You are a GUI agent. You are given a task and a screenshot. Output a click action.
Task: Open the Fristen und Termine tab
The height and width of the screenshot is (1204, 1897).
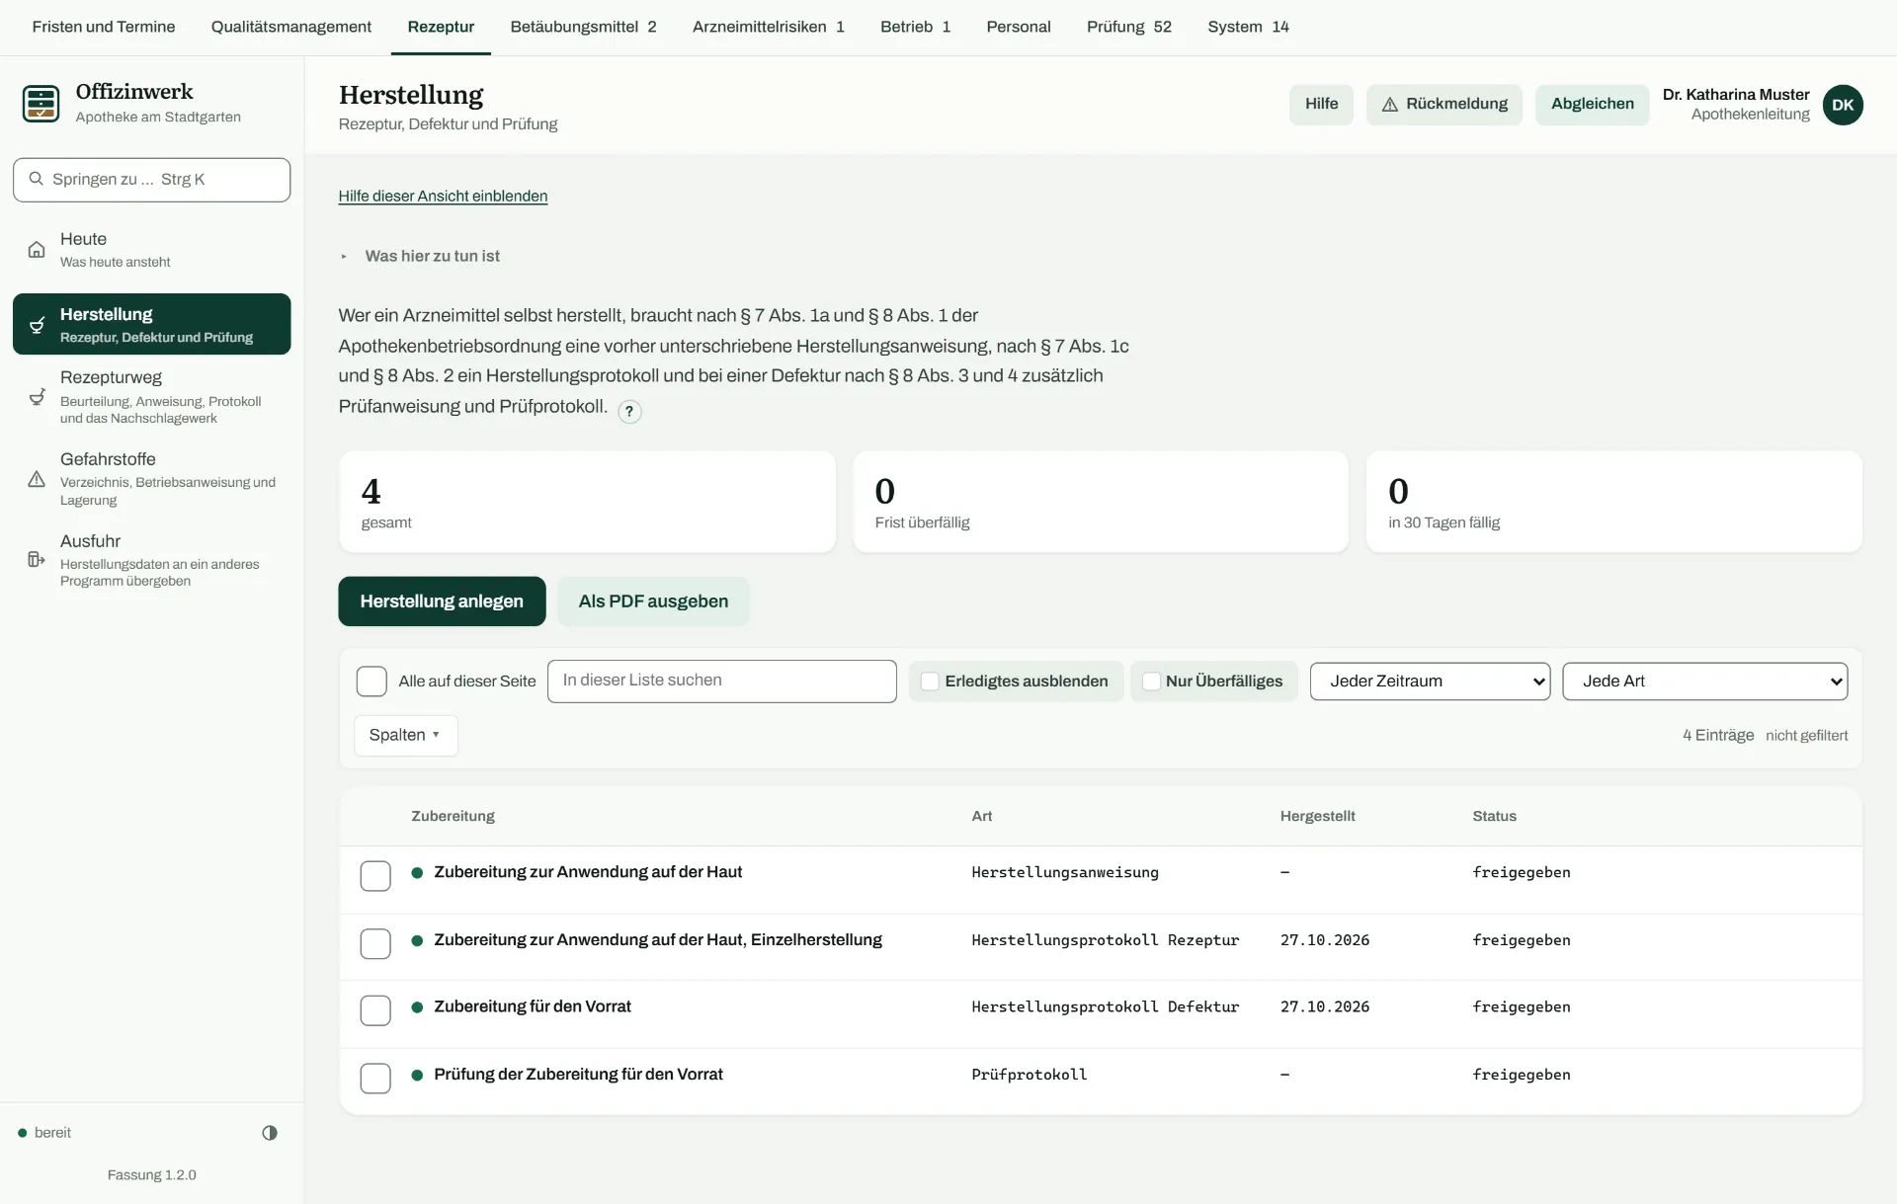pyautogui.click(x=104, y=27)
